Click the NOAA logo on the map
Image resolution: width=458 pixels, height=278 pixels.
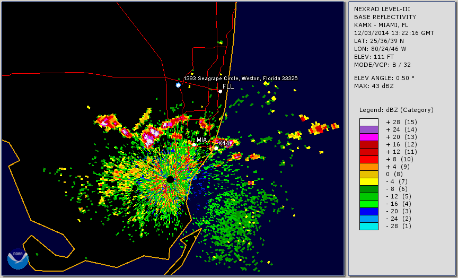18,259
